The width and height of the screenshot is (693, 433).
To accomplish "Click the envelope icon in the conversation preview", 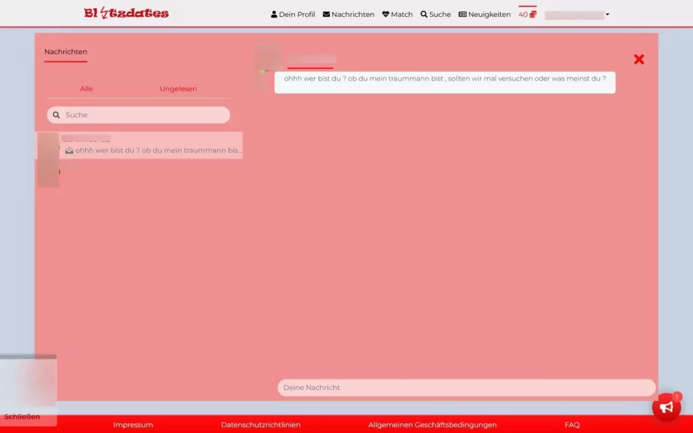I will click(68, 150).
